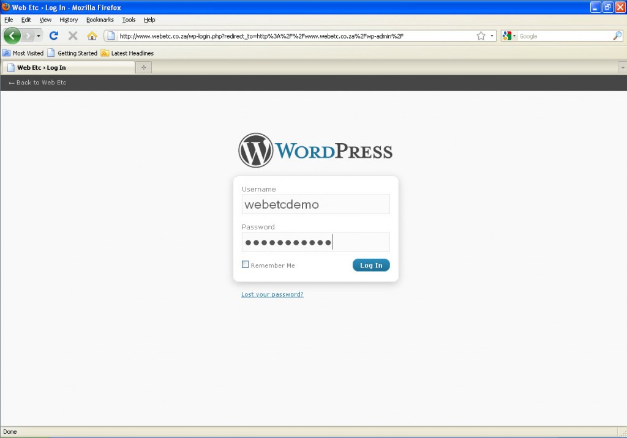Viewport: 627px width, 438px height.
Task: Open the Tools menu
Action: [x=129, y=20]
